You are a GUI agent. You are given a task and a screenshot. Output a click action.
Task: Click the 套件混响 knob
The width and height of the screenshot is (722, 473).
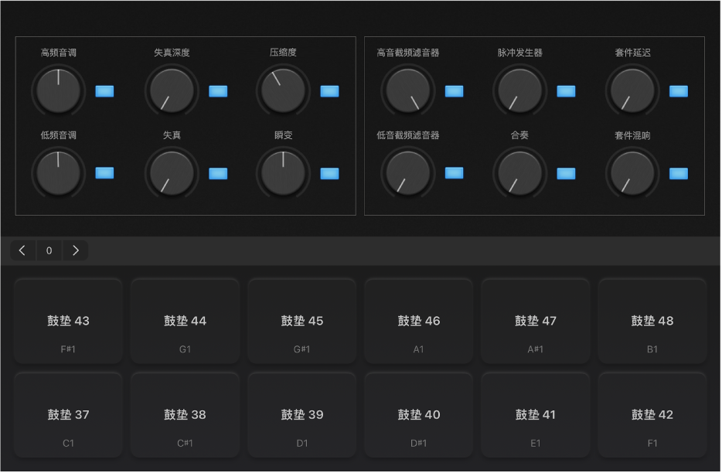coord(632,173)
